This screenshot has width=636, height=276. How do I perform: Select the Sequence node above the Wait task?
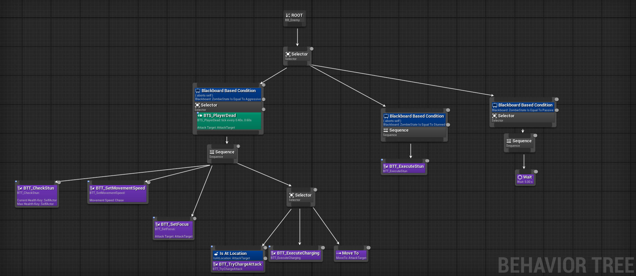[519, 143]
